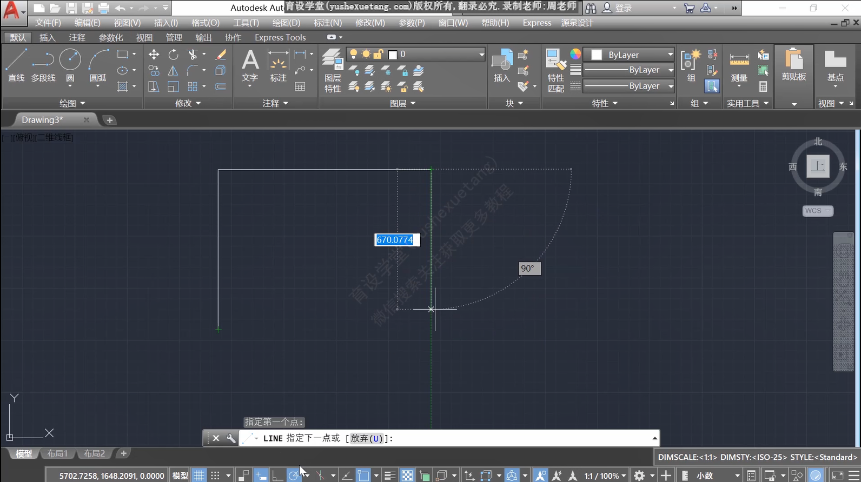This screenshot has width=861, height=482.
Task: Toggle ortho mode in status bar
Action: [x=277, y=476]
